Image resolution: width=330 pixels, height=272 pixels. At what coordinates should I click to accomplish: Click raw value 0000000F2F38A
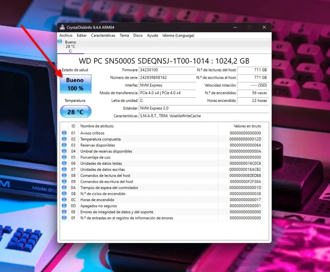(246, 181)
